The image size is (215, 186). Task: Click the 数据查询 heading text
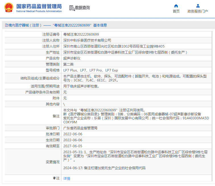pos(82,8)
